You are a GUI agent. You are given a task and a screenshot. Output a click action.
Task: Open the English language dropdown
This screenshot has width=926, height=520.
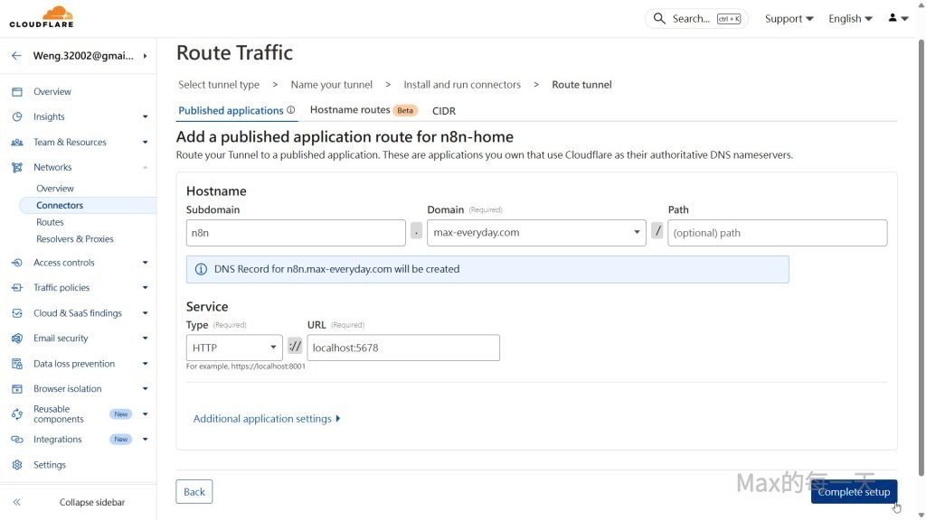850,18
